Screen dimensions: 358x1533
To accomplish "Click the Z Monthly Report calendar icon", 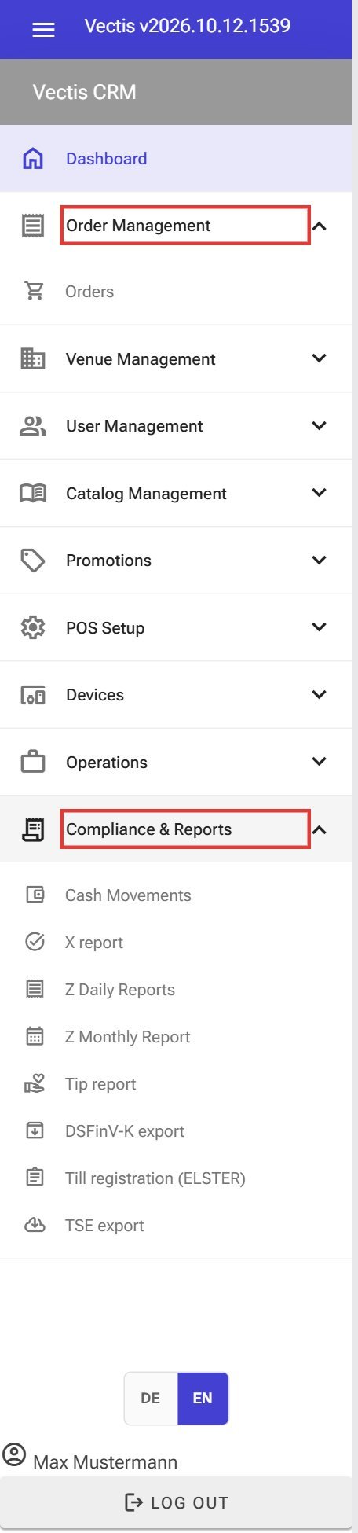I will click(35, 1036).
